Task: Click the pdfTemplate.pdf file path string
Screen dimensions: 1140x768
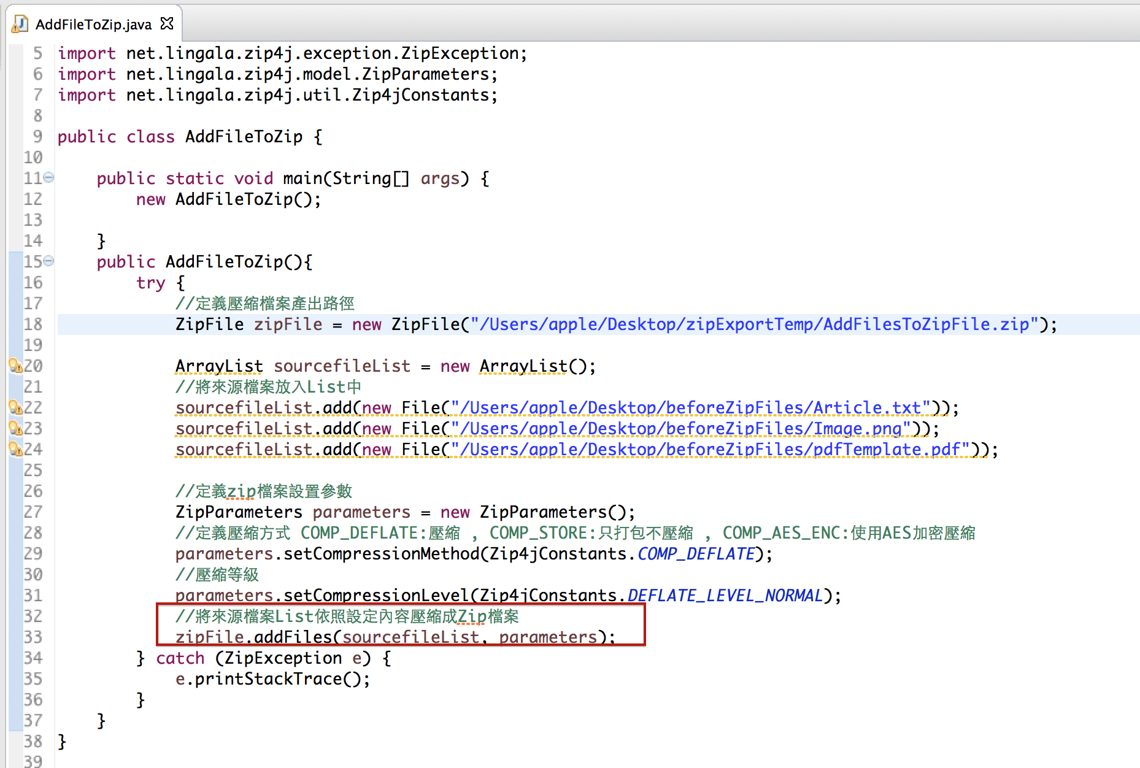Action: coord(710,450)
